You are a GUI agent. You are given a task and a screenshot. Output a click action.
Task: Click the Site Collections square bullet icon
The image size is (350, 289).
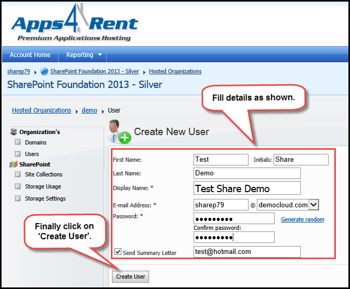pyautogui.click(x=18, y=174)
